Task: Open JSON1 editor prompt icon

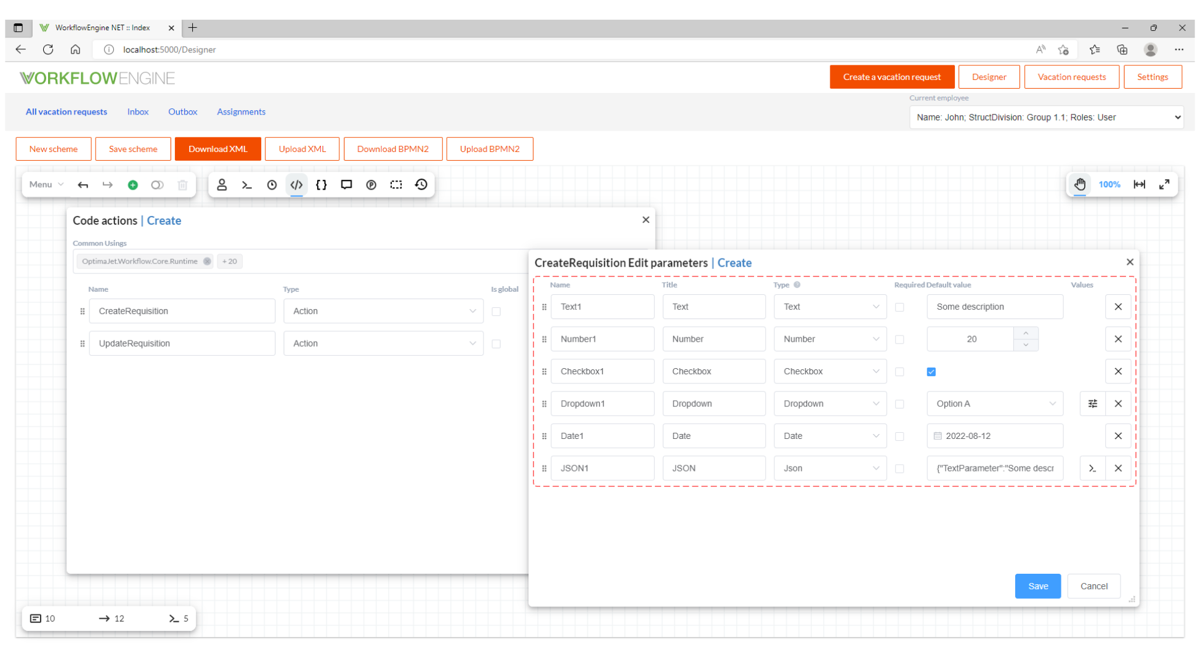Action: click(1093, 468)
